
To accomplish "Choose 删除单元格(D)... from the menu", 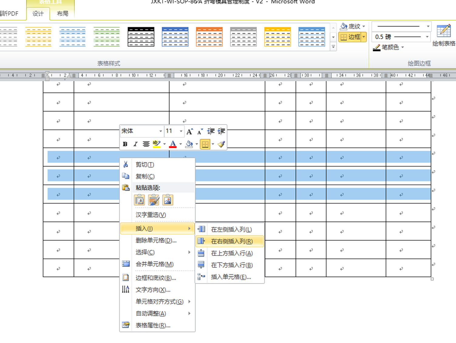I will [157, 240].
